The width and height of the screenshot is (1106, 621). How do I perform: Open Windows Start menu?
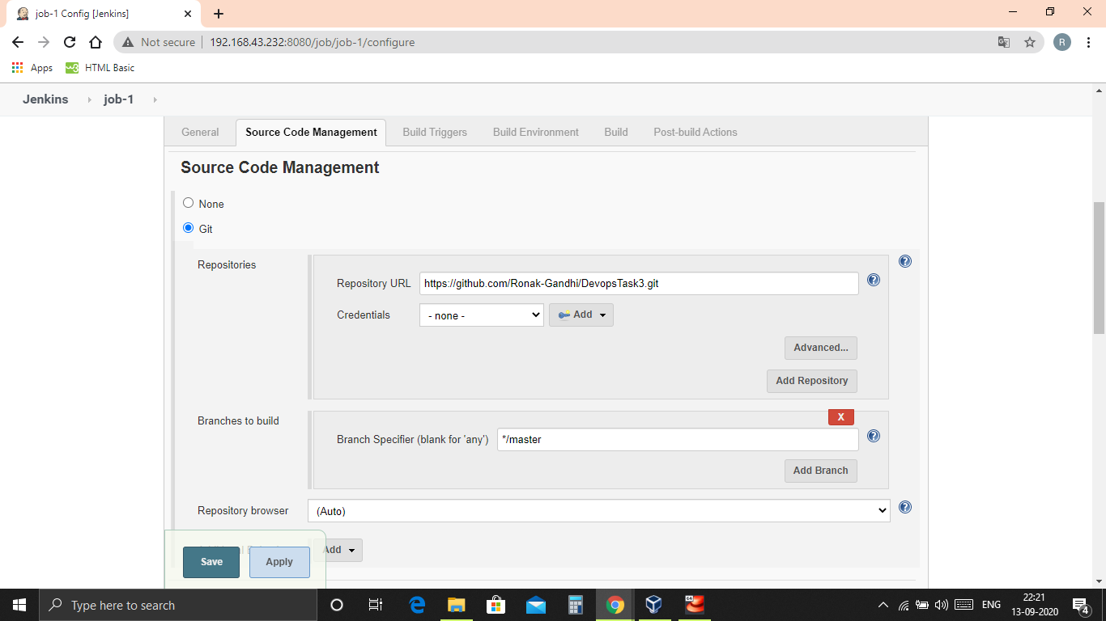click(x=19, y=605)
